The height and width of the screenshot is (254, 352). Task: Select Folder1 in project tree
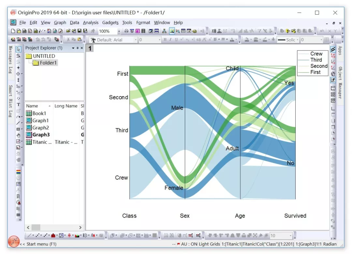click(45, 63)
